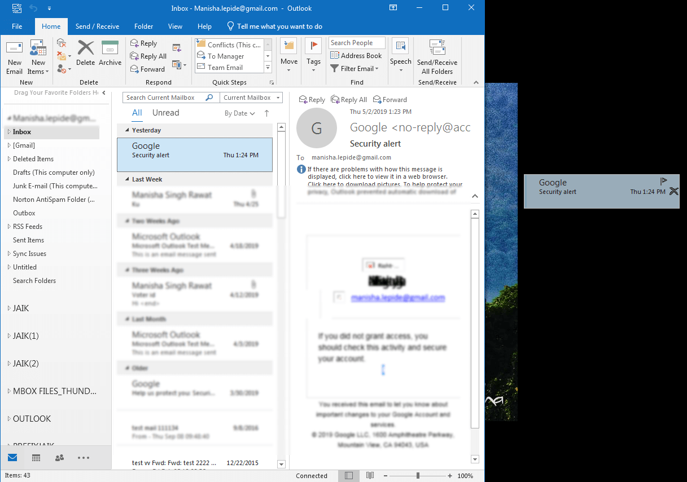Open the Clean Up options icon
This screenshot has height=482, width=687.
click(x=63, y=56)
